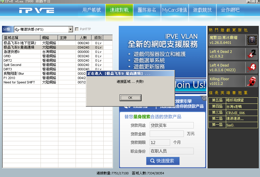Click the ad info icon
The image size is (260, 177).
[204, 98]
